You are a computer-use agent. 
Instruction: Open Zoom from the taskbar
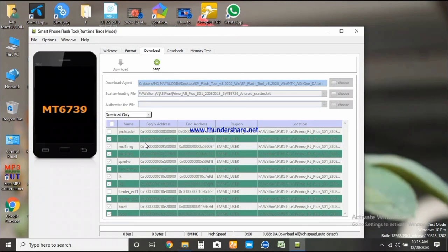coord(249,245)
